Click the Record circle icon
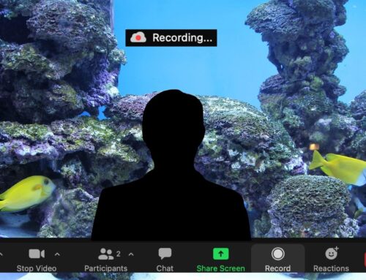Image resolution: width=366 pixels, height=280 pixels. point(278,254)
